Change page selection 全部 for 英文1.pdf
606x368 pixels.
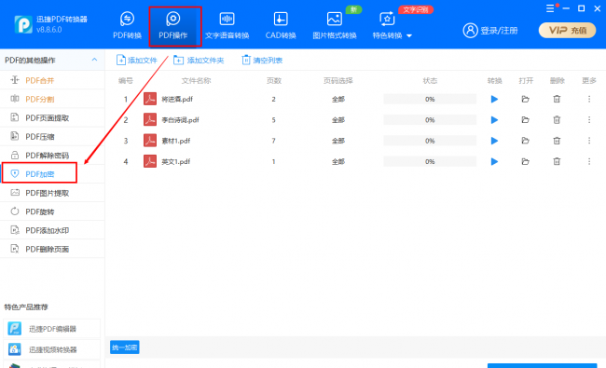338,161
